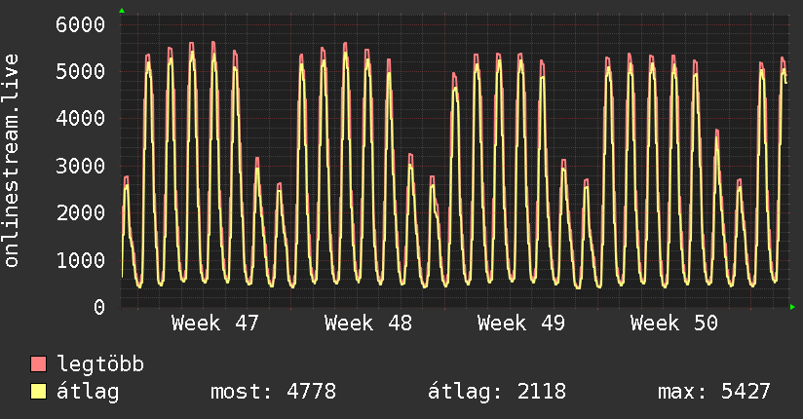Click the green arrow atop the y-axis
This screenshot has height=419, width=803.
[122, 11]
